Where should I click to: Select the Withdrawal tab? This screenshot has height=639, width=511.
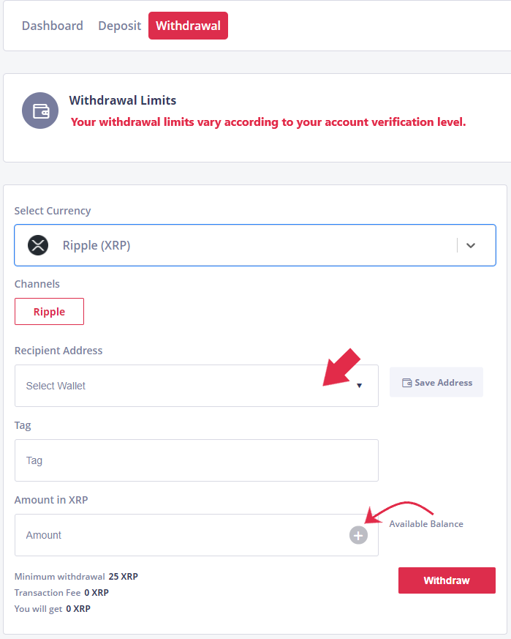pos(188,26)
